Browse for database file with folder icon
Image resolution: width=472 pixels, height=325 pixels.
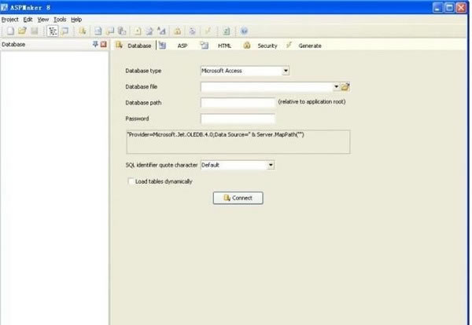pos(345,87)
